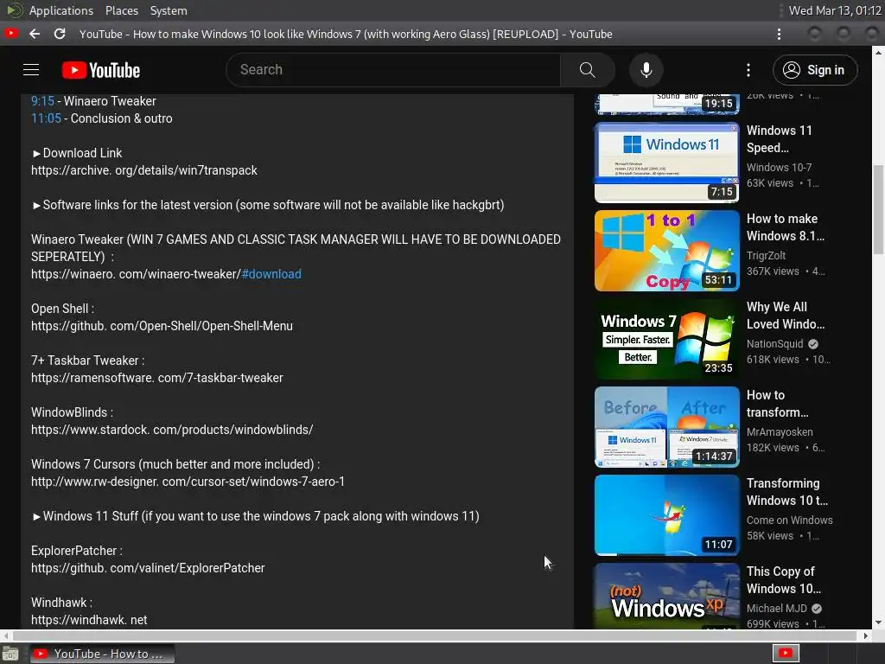This screenshot has height=664, width=885.
Task: Open 'This Copy of Windows 10...' title
Action: point(783,579)
